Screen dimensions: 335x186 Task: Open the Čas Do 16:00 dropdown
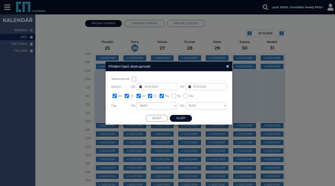(x=206, y=106)
